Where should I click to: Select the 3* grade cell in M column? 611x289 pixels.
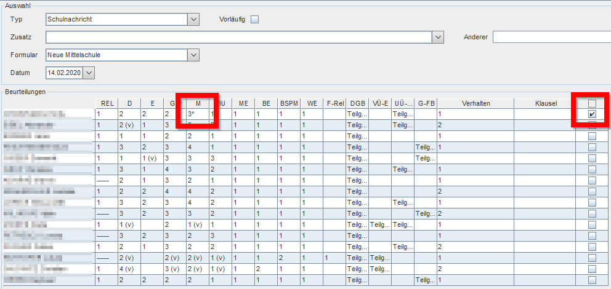coord(198,114)
